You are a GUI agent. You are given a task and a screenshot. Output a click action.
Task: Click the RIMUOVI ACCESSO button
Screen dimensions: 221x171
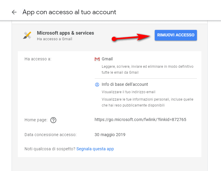(176, 35)
